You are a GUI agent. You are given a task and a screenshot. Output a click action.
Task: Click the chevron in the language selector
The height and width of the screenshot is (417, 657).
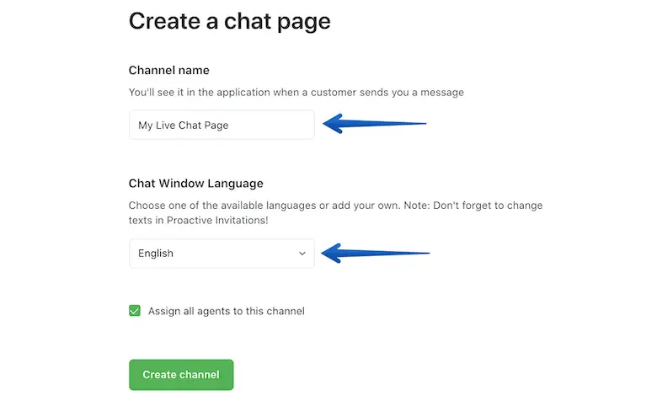pyautogui.click(x=302, y=254)
